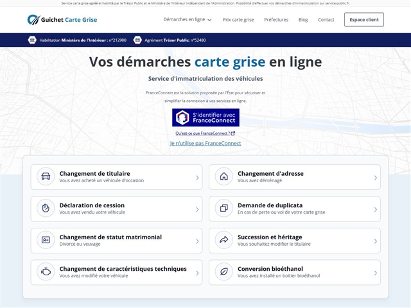
Task: Select the Conversion bioéthanol title
Action: tap(270, 269)
